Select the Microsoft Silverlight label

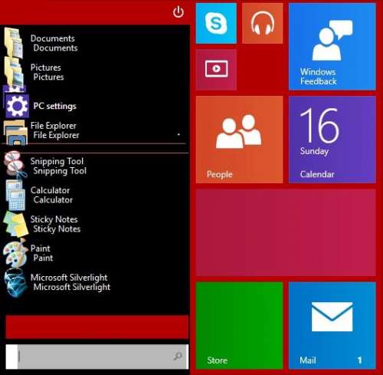tap(70, 282)
